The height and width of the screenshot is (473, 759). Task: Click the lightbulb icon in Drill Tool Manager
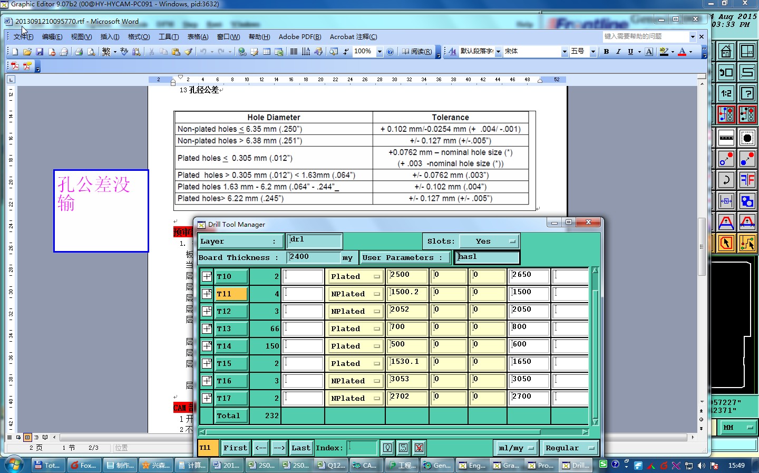[x=387, y=448]
